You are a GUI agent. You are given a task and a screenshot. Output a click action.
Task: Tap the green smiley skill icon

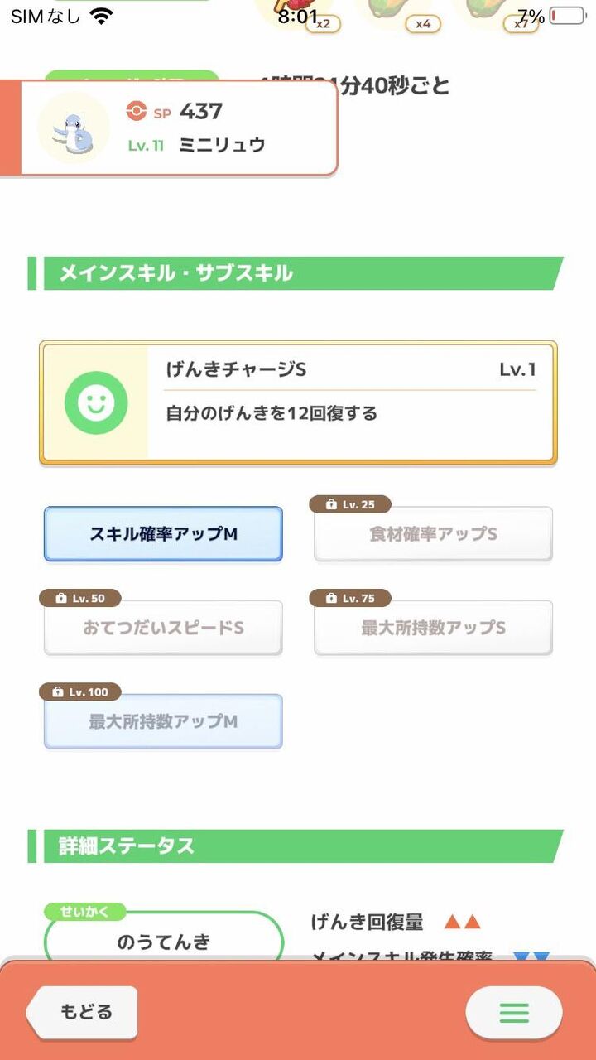[96, 402]
